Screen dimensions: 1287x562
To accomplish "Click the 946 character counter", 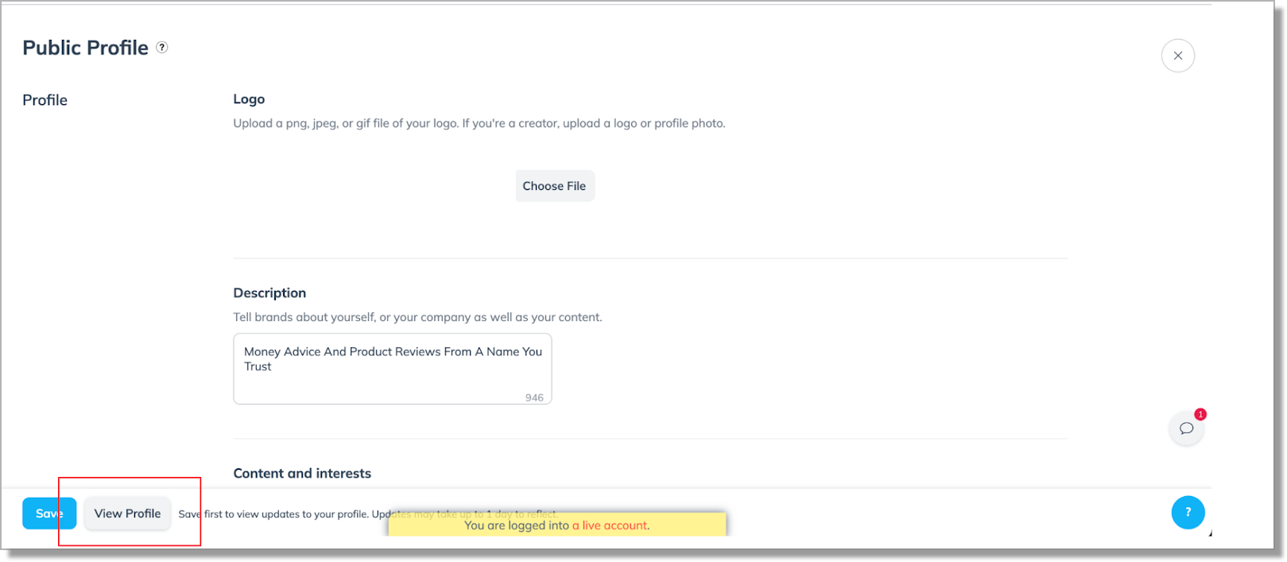I will (534, 397).
